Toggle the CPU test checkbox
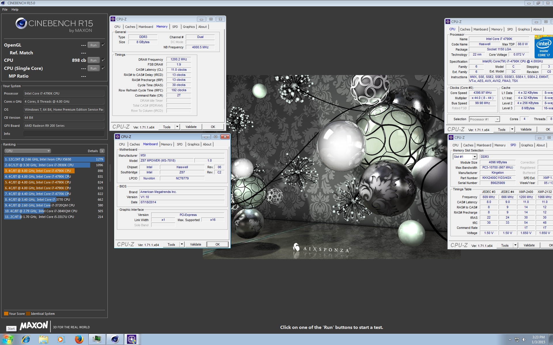Image resolution: width=553 pixels, height=345 pixels. click(x=103, y=60)
